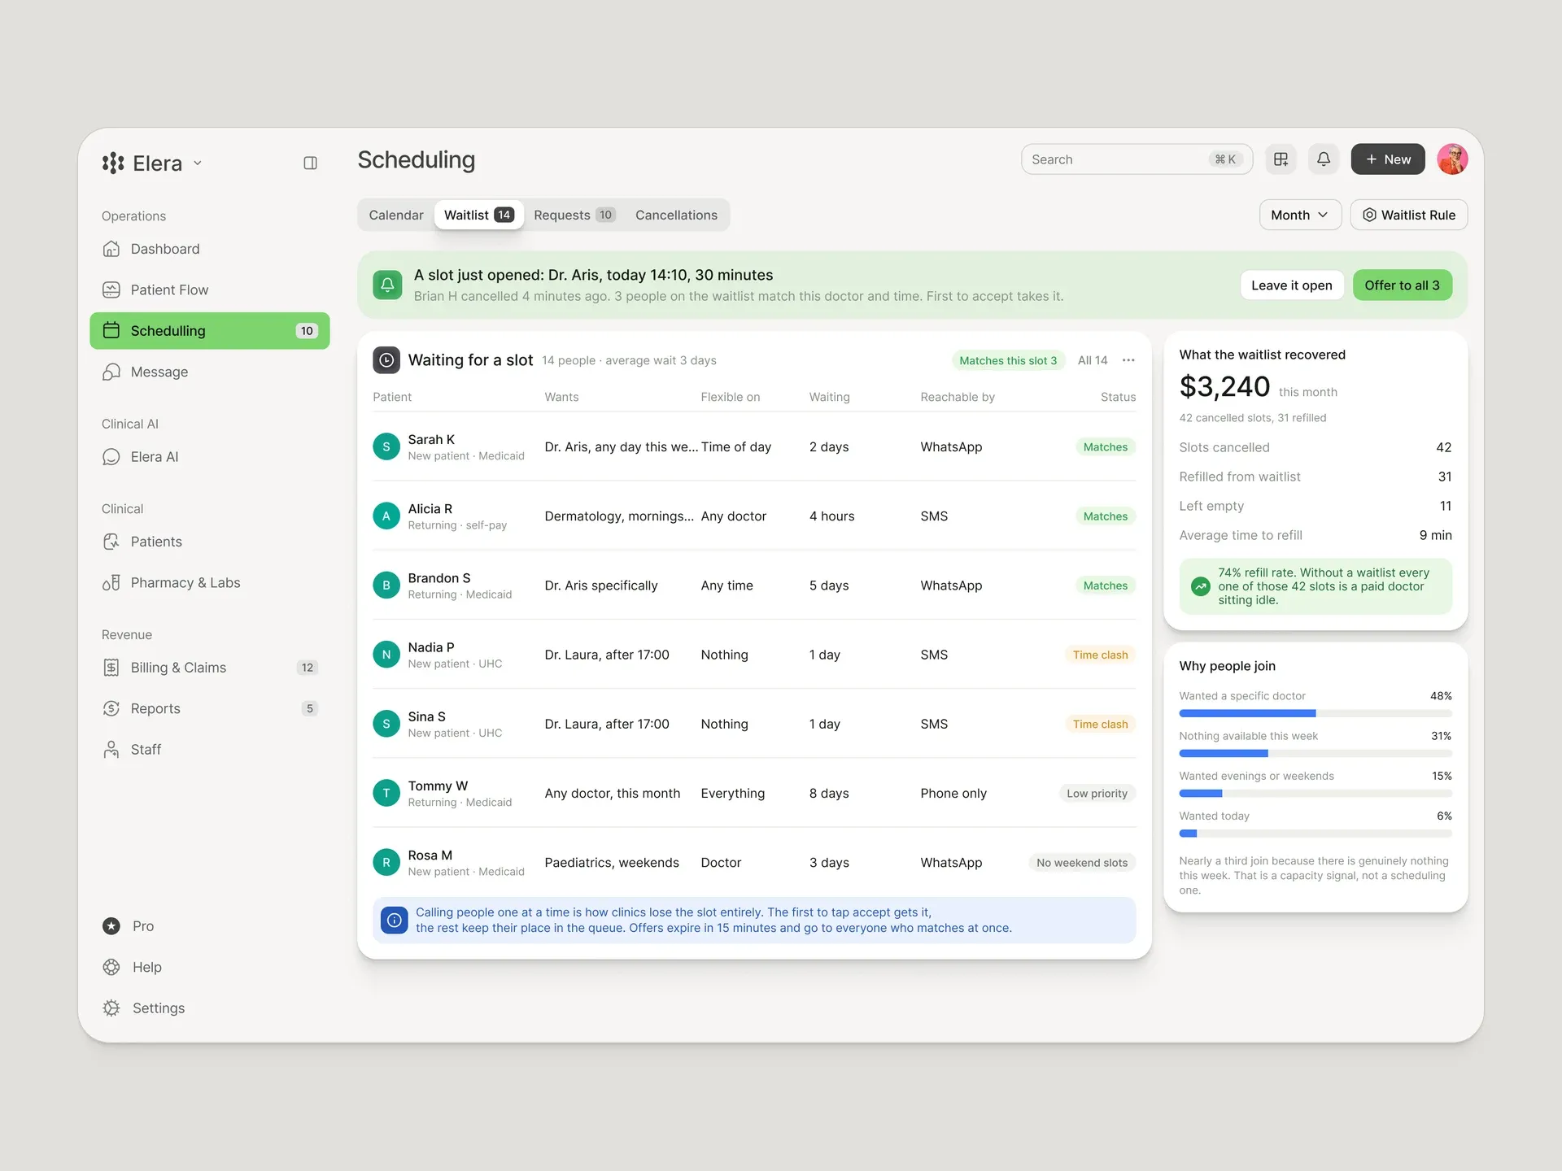The height and width of the screenshot is (1171, 1562).
Task: Open Patient Flow page
Action: [209, 289]
